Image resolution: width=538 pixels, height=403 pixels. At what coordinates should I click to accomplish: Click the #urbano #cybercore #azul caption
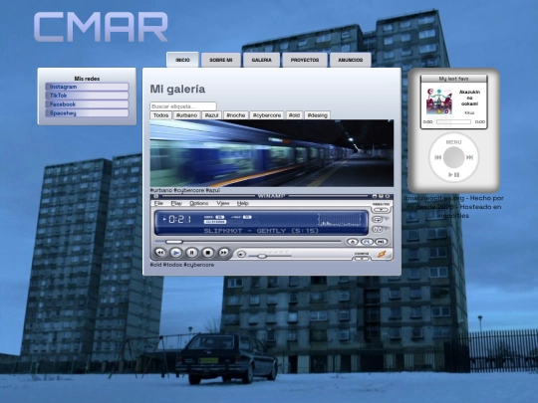[185, 190]
